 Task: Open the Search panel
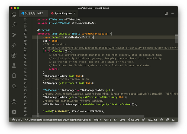point(14,25)
